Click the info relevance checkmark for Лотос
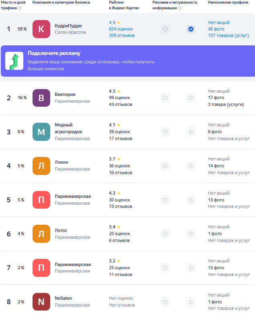255x319 pixels. (191, 234)
